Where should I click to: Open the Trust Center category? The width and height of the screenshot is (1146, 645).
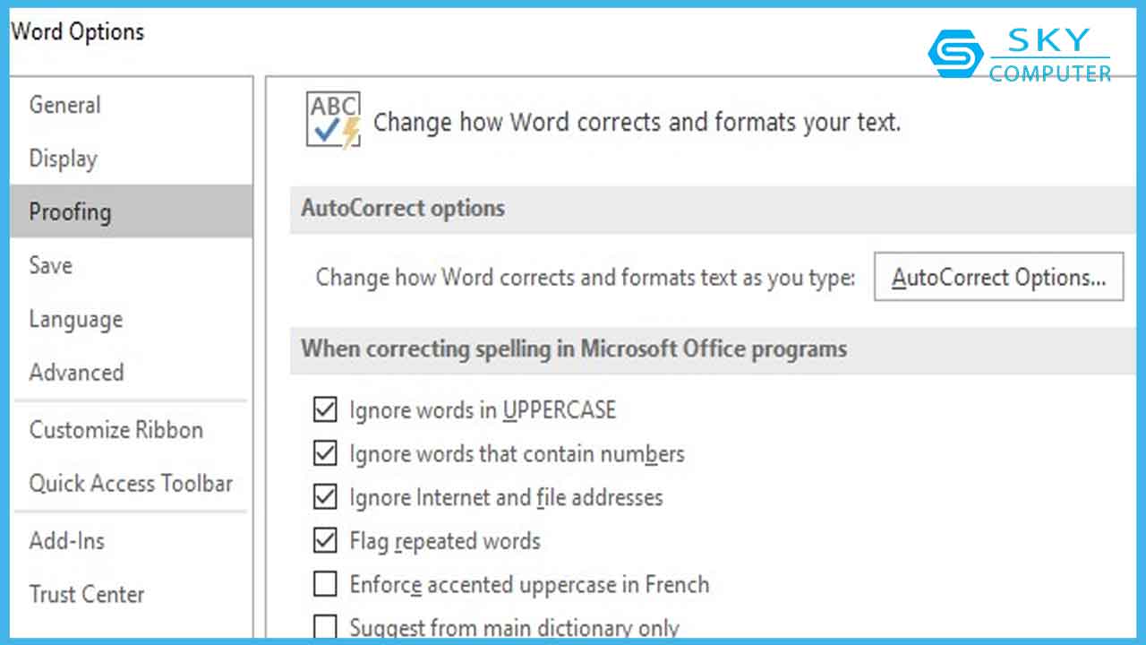[131, 594]
